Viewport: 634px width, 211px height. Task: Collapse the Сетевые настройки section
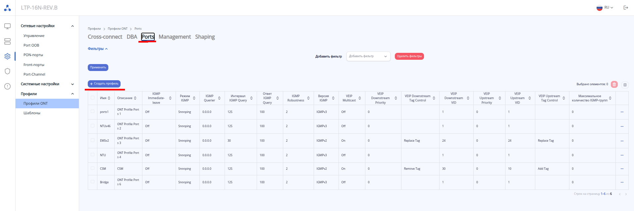point(73,26)
